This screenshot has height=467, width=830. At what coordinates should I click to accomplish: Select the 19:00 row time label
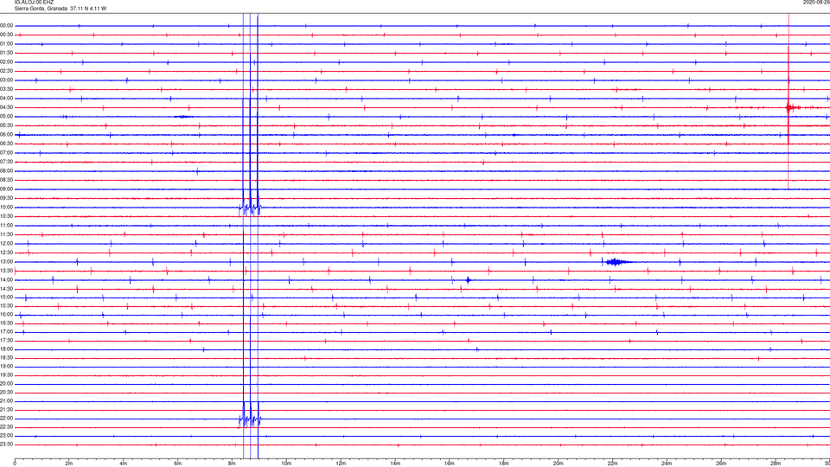(6, 367)
